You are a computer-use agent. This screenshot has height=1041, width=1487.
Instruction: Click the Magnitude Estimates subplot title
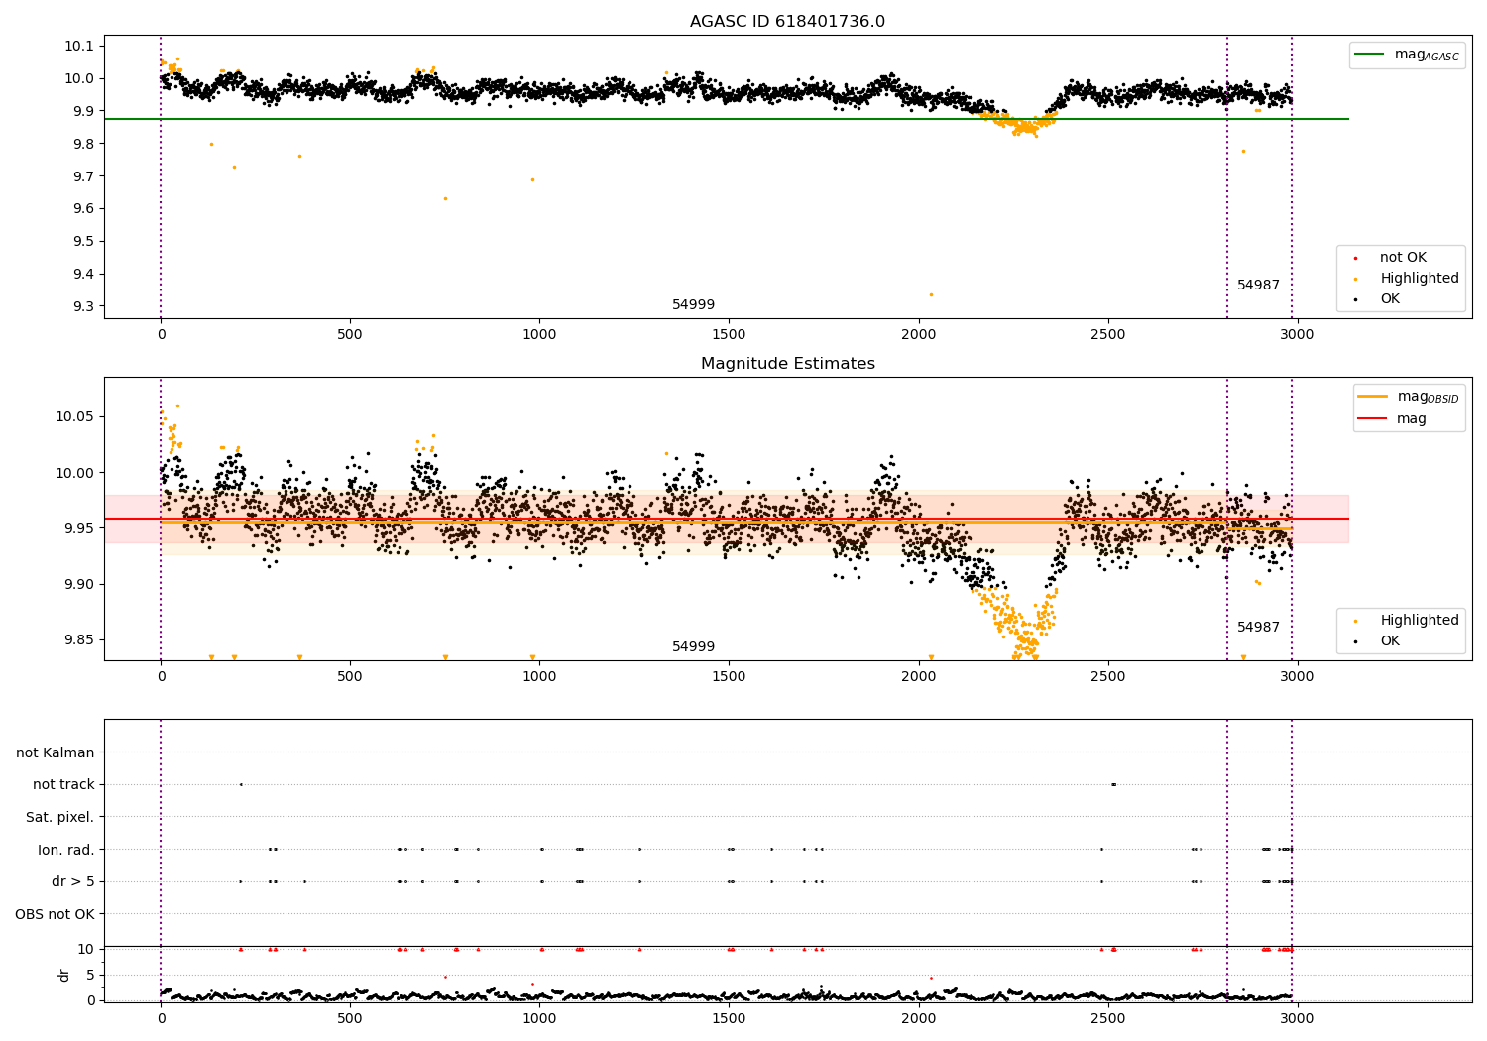(x=787, y=364)
